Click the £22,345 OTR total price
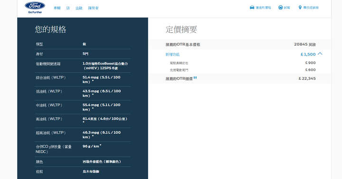Viewport: 342px width, 179px height. tap(307, 79)
